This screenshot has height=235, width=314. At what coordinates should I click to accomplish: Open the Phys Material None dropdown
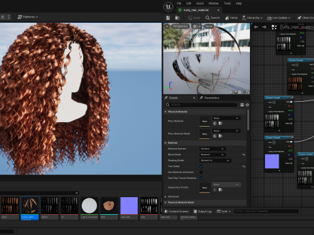click(226, 118)
